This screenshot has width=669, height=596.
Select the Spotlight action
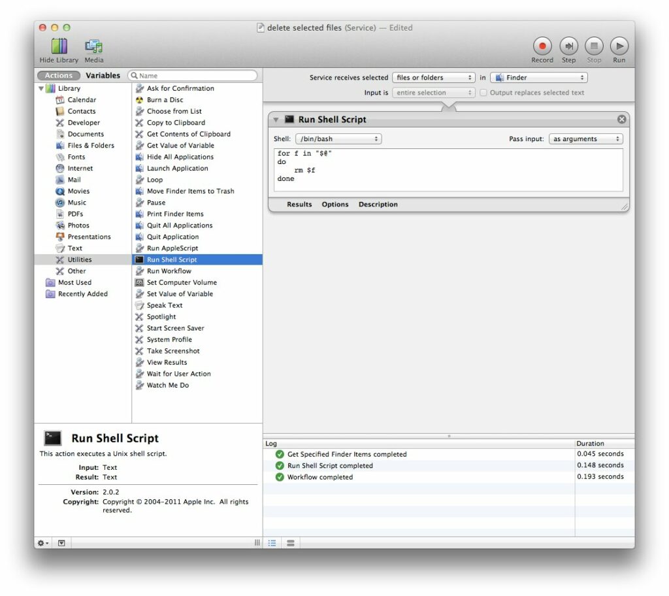coord(161,316)
